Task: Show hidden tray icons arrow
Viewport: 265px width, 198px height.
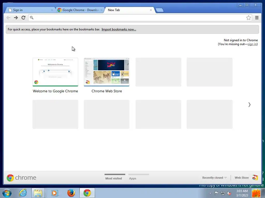Action: (210, 193)
